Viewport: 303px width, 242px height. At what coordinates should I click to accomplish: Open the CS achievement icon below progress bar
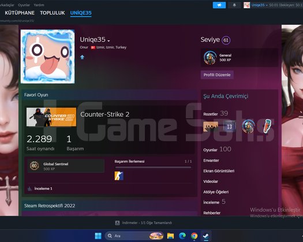tap(119, 176)
